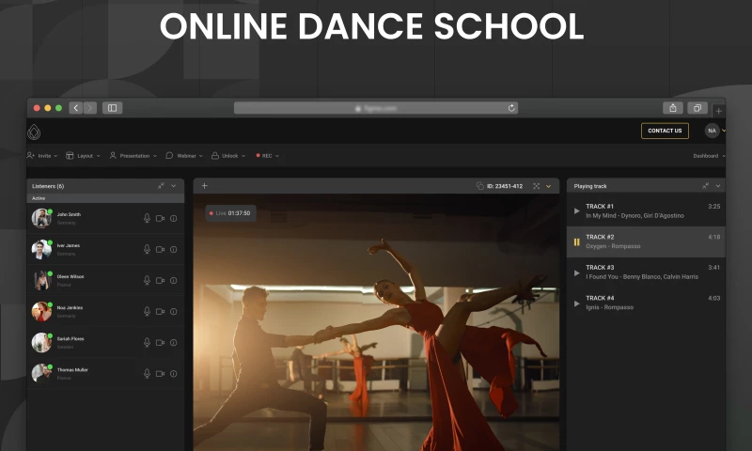Open the Layout dropdown
Screen dimensions: 752x451
[x=83, y=156]
